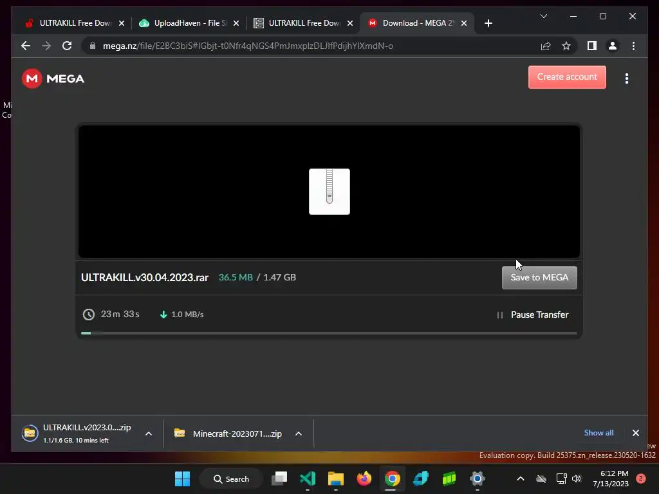
Task: Open the clock and date panel
Action: click(610, 479)
